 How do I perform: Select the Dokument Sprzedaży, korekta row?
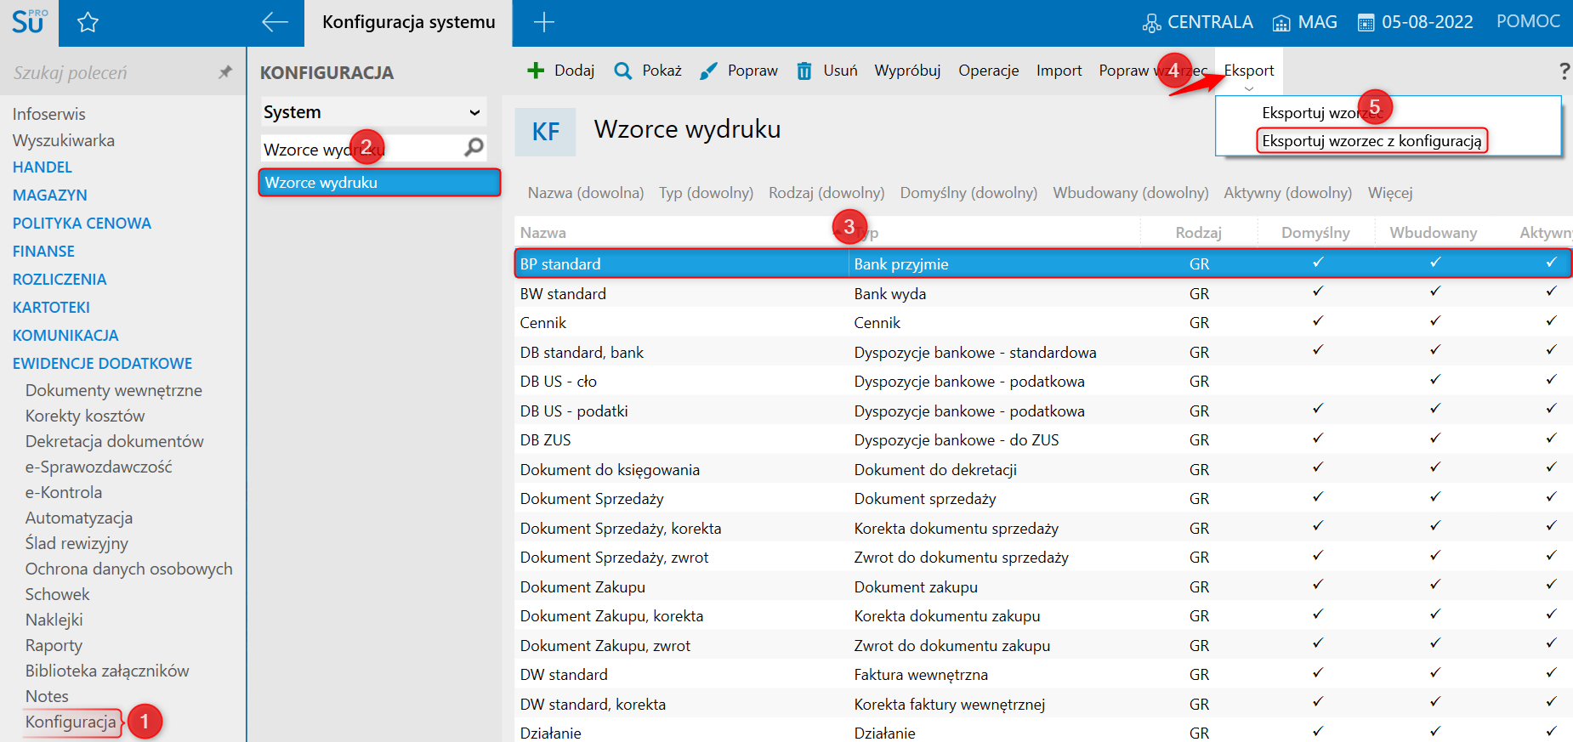(1043, 528)
